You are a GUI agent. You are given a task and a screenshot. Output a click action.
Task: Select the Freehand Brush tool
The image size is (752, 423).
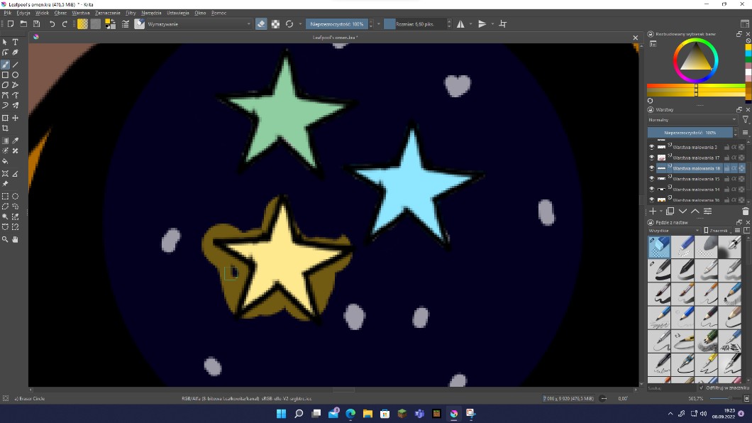(5, 65)
